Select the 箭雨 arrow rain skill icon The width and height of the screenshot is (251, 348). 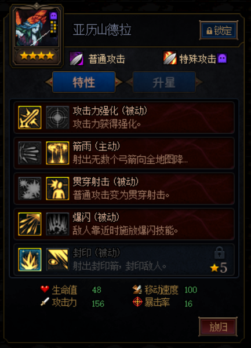coord(57,153)
